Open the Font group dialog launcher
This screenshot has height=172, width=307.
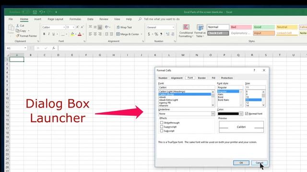(x=84, y=41)
